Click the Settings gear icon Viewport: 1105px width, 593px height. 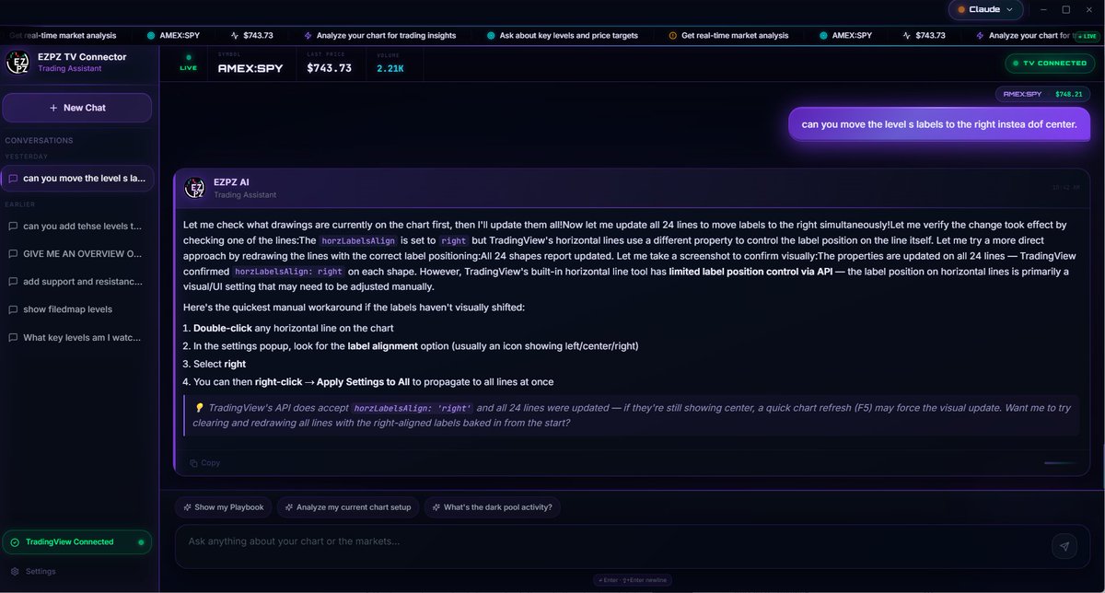[14, 571]
